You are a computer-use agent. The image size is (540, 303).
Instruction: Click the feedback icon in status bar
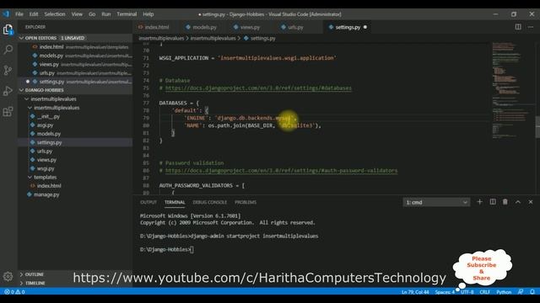pyautogui.click(x=521, y=292)
